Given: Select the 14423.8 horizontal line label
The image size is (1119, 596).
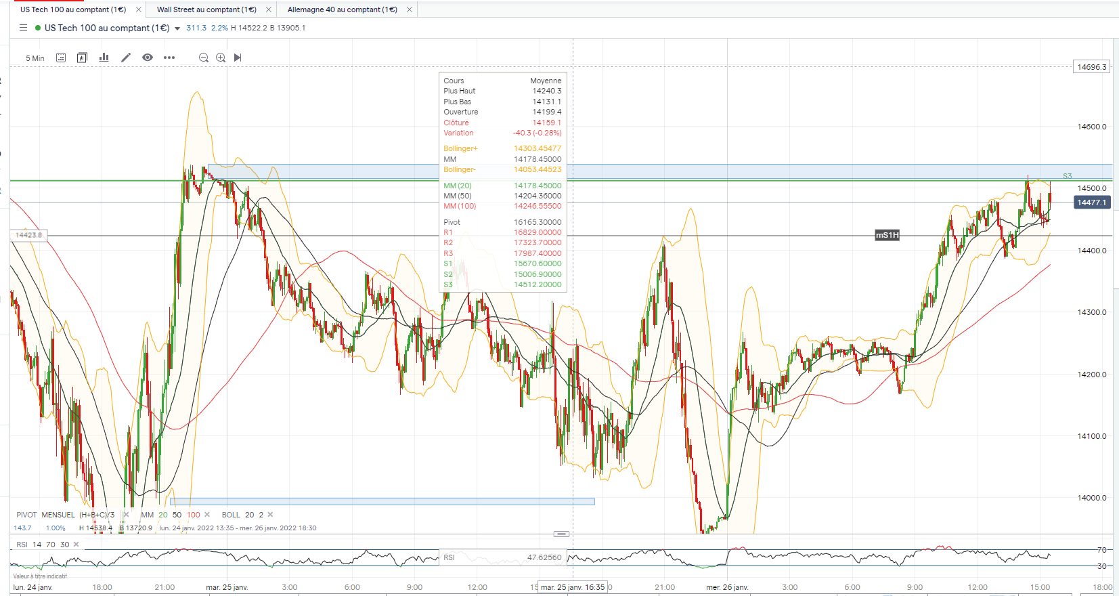Looking at the screenshot, I should click(x=28, y=235).
